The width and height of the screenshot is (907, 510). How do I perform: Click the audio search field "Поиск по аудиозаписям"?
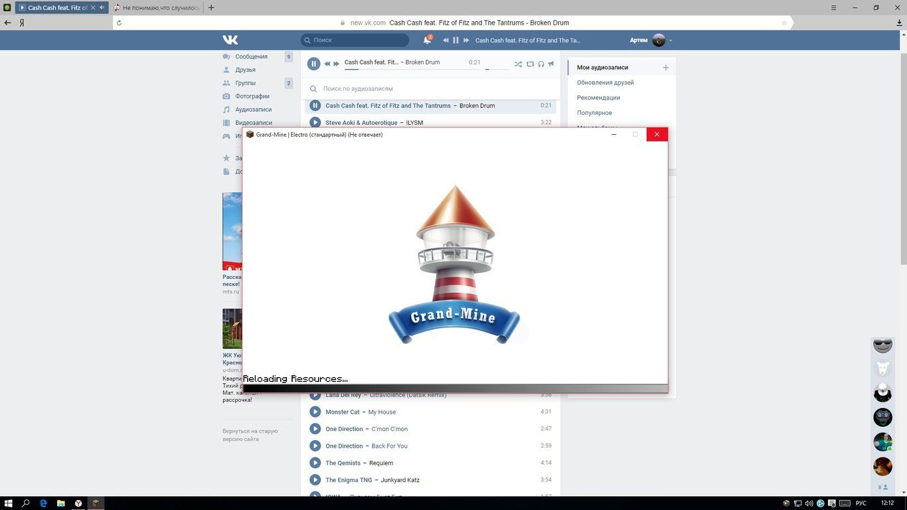(432, 88)
